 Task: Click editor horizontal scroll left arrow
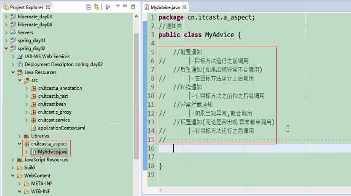(x=161, y=190)
